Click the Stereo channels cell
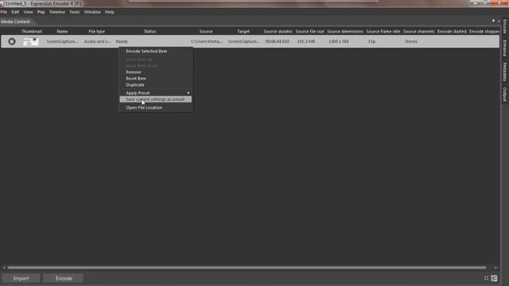Image resolution: width=509 pixels, height=286 pixels. pos(411,41)
